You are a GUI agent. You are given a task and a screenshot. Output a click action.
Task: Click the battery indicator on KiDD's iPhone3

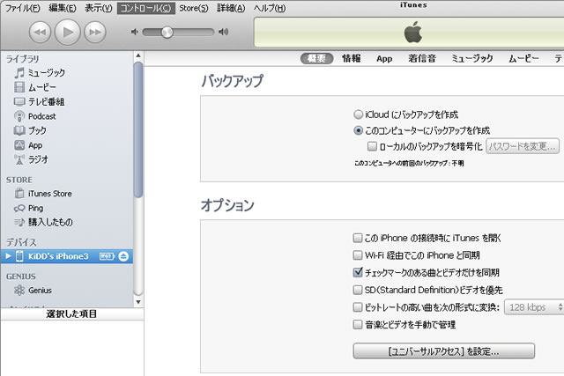107,256
